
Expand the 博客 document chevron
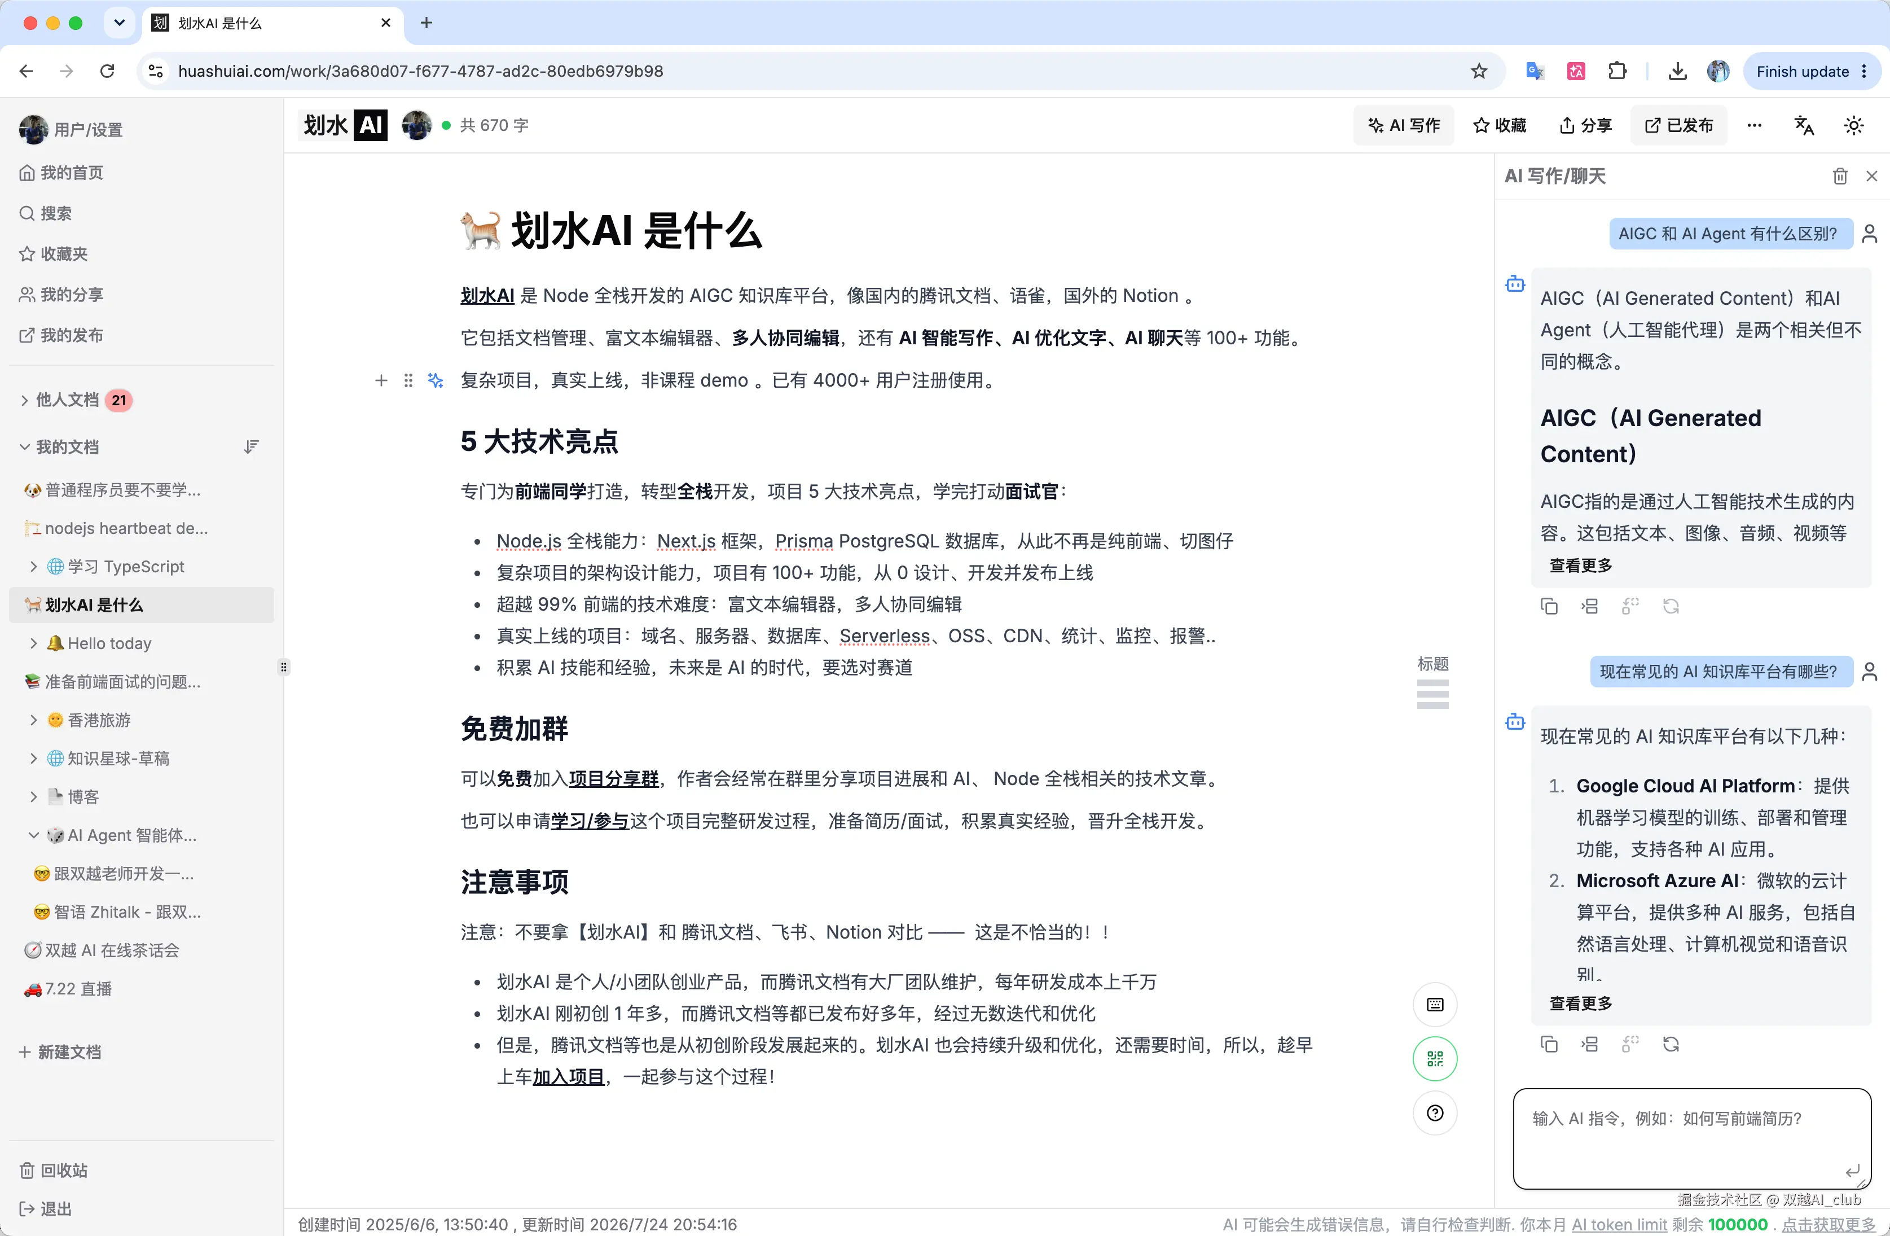tap(33, 797)
